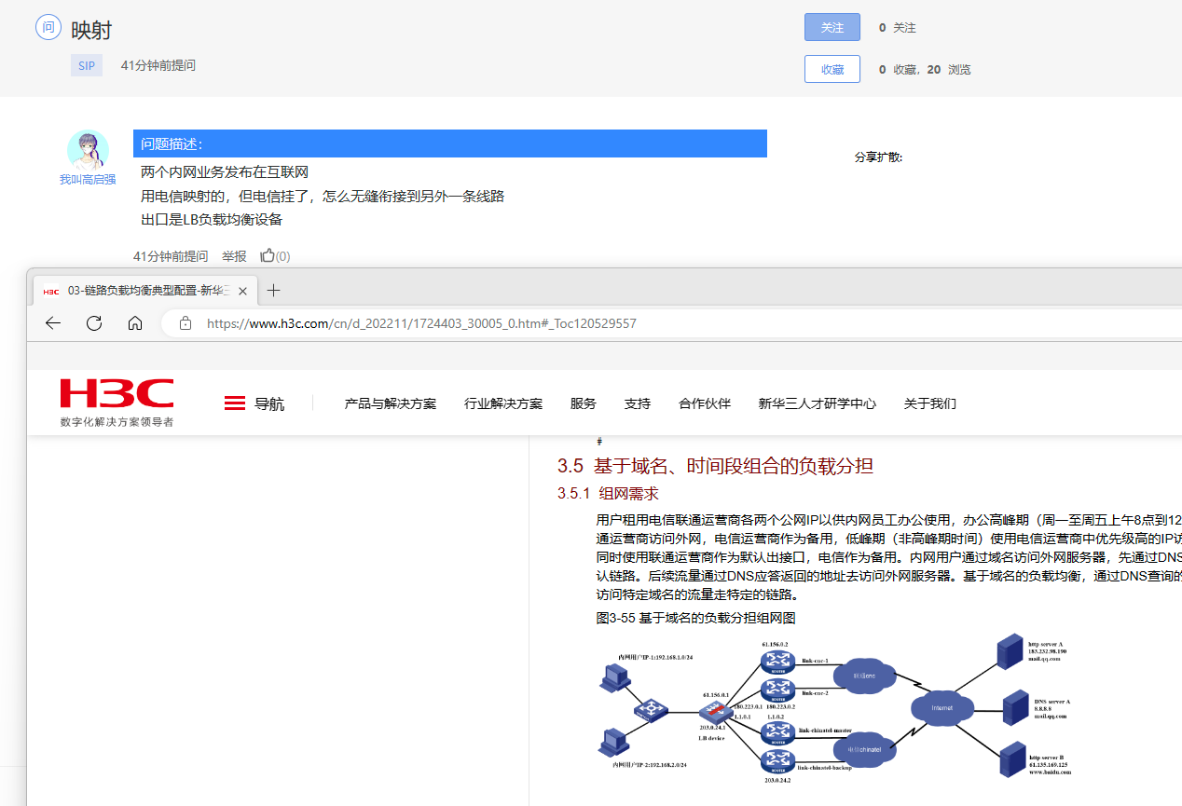Click the question title 映射

pyautogui.click(x=91, y=30)
